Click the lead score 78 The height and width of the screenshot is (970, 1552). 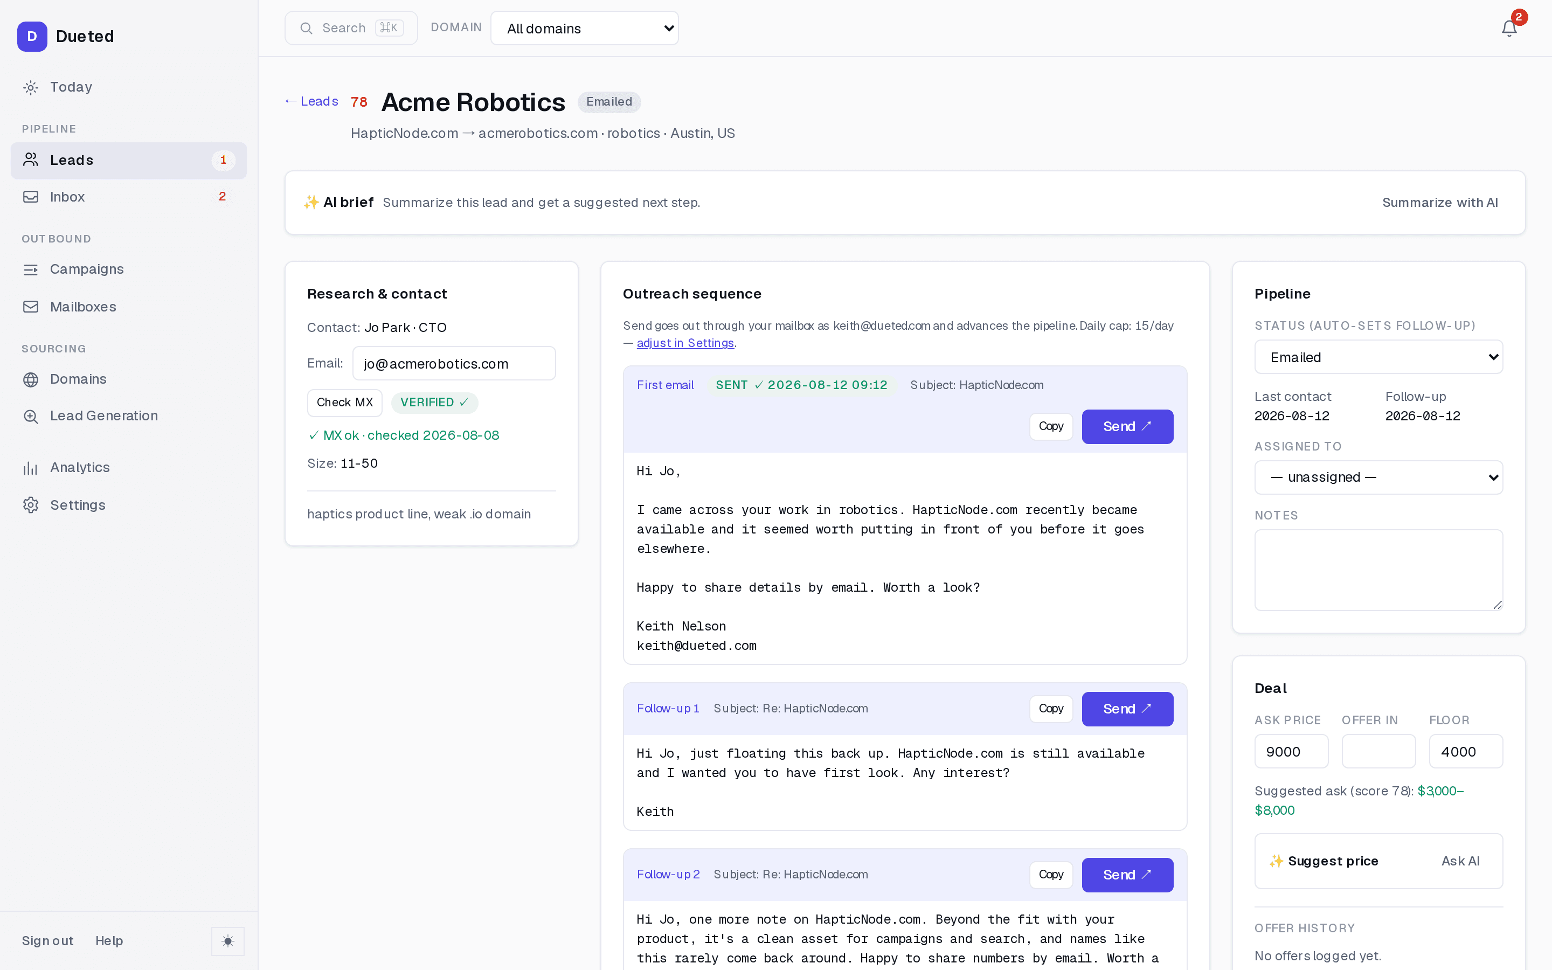pyautogui.click(x=359, y=102)
